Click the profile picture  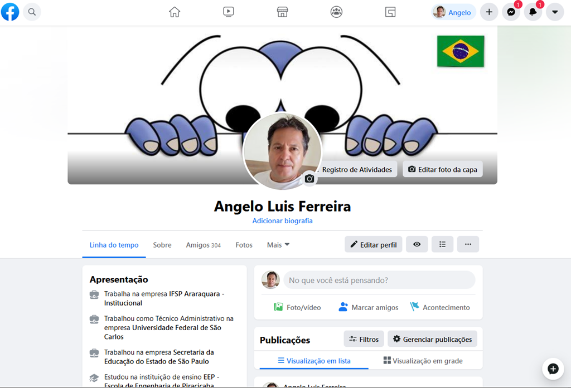pos(282,151)
